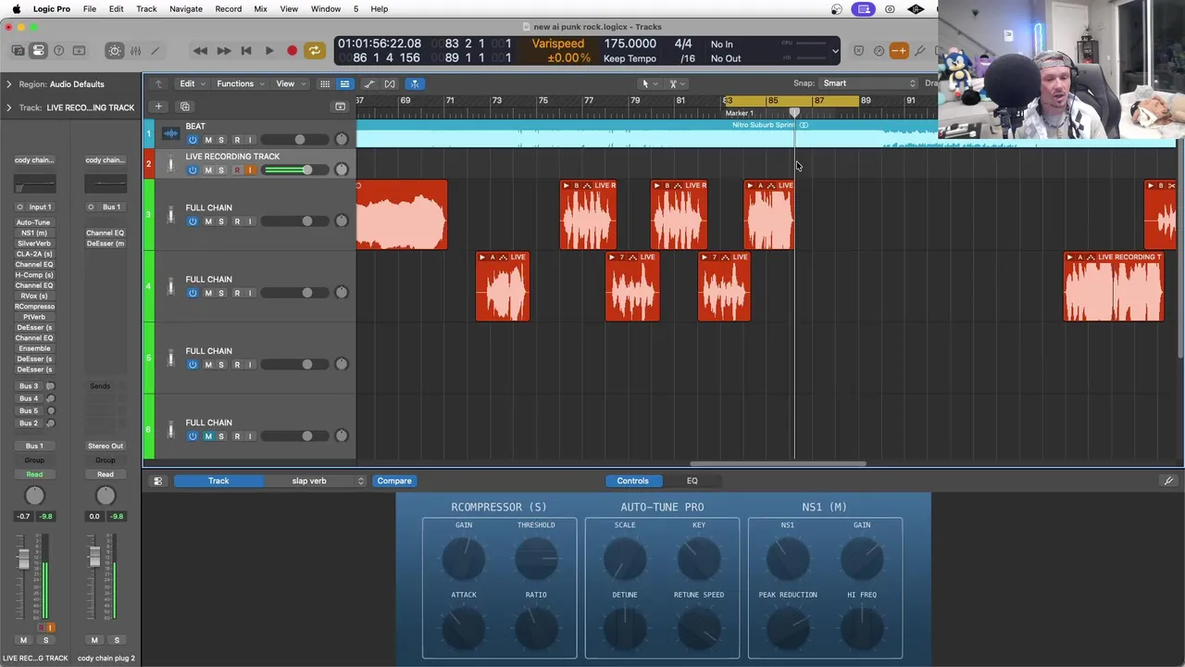This screenshot has width=1185, height=667.
Task: Expand the Region Audio Defaults disclosure triangle
Action: [9, 84]
